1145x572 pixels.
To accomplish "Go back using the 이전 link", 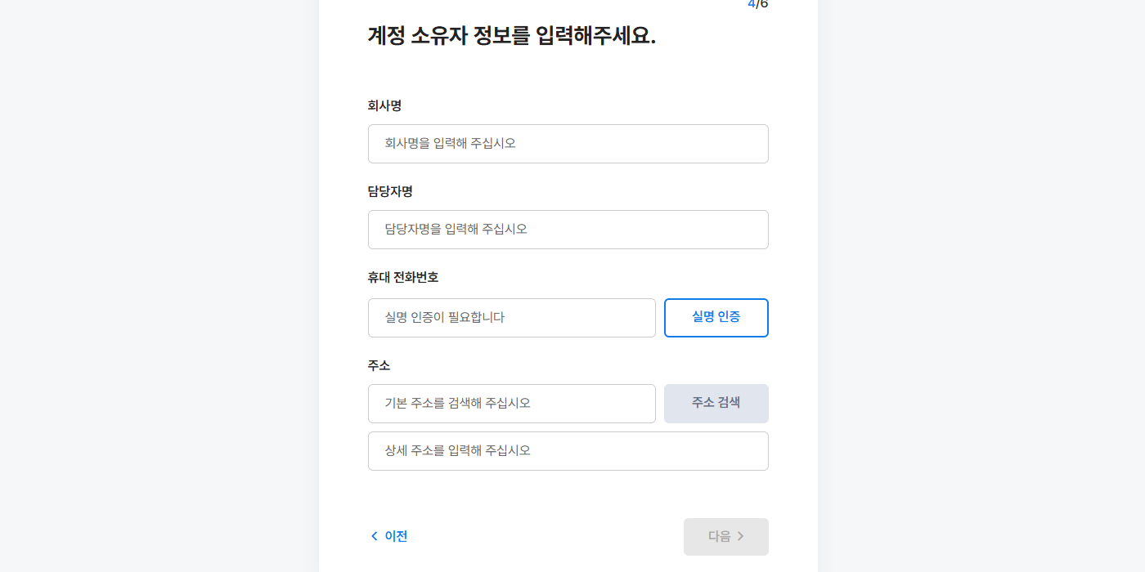I will (x=389, y=536).
